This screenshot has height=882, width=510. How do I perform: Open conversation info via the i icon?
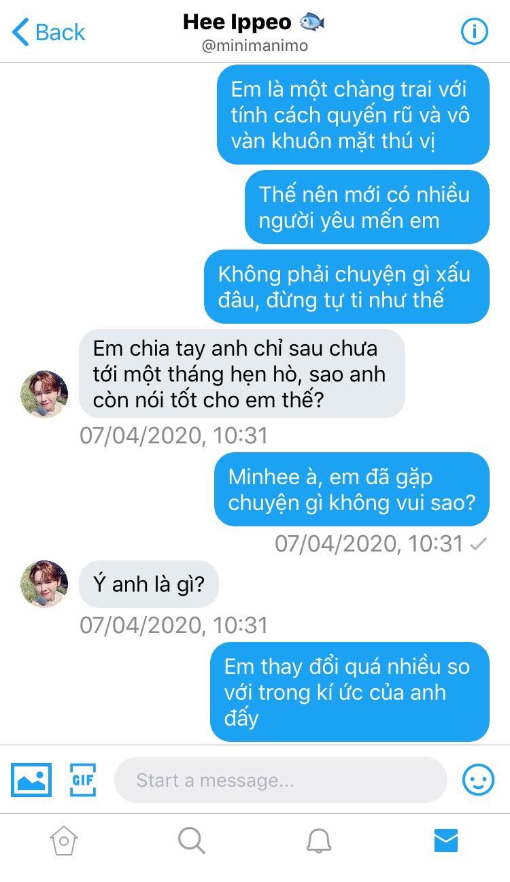(475, 31)
